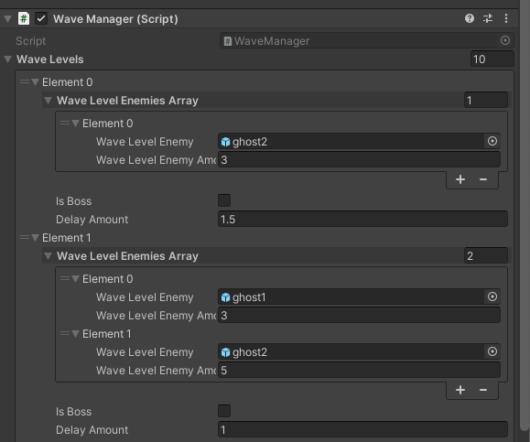Screen dimensions: 530x442
Task: Collapse the Wave Levels list foldout
Action: (8, 59)
